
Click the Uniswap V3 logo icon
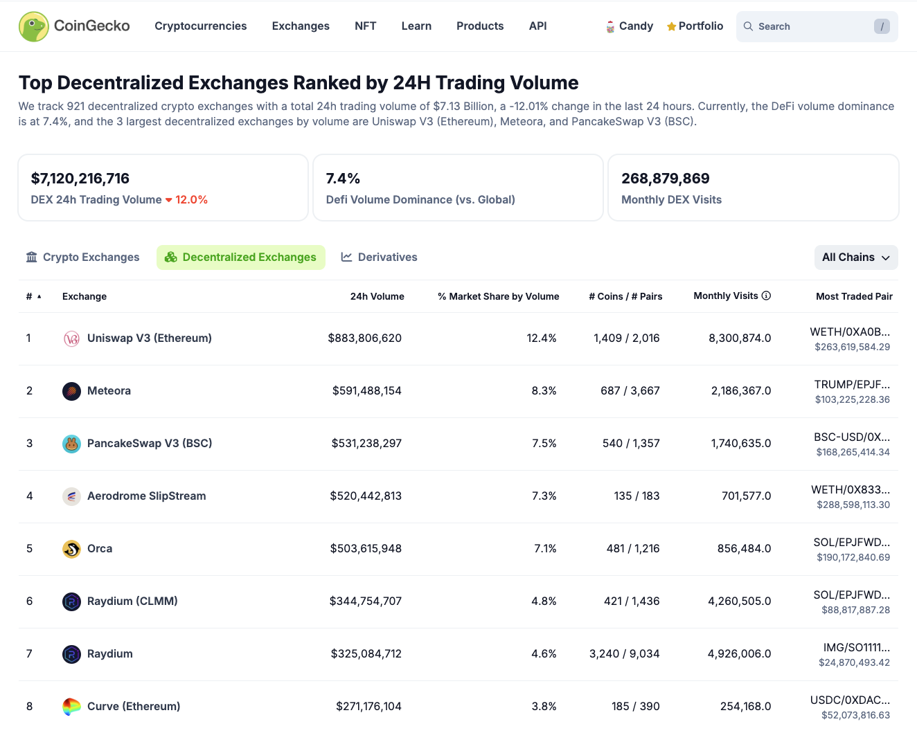click(x=71, y=338)
